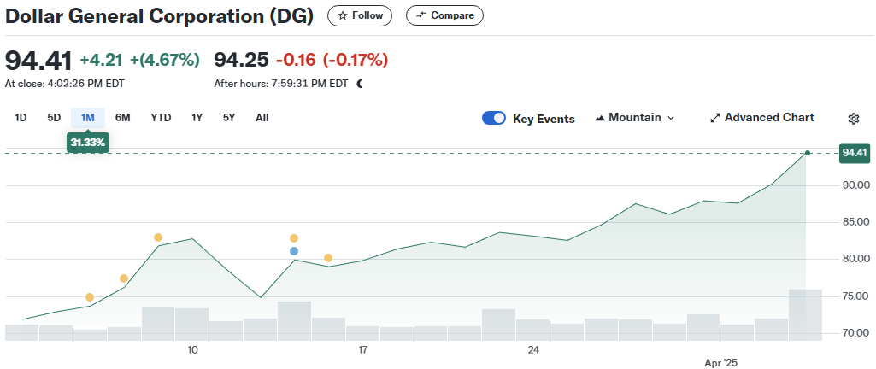Screen dimensions: 876x369
Task: Open chart settings gear icon
Action: pos(853,119)
